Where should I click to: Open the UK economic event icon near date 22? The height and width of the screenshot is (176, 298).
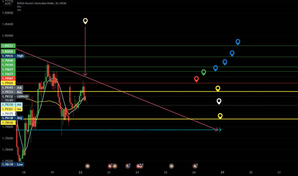(x=87, y=166)
